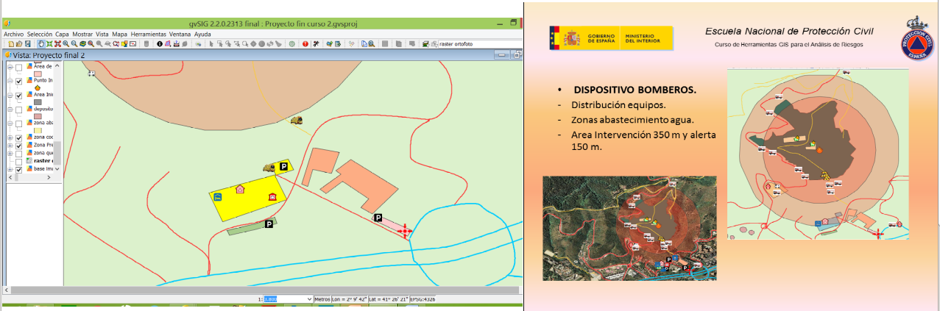This screenshot has height=311, width=940.
Task: Click the New project toolbar icon
Action: point(11,44)
